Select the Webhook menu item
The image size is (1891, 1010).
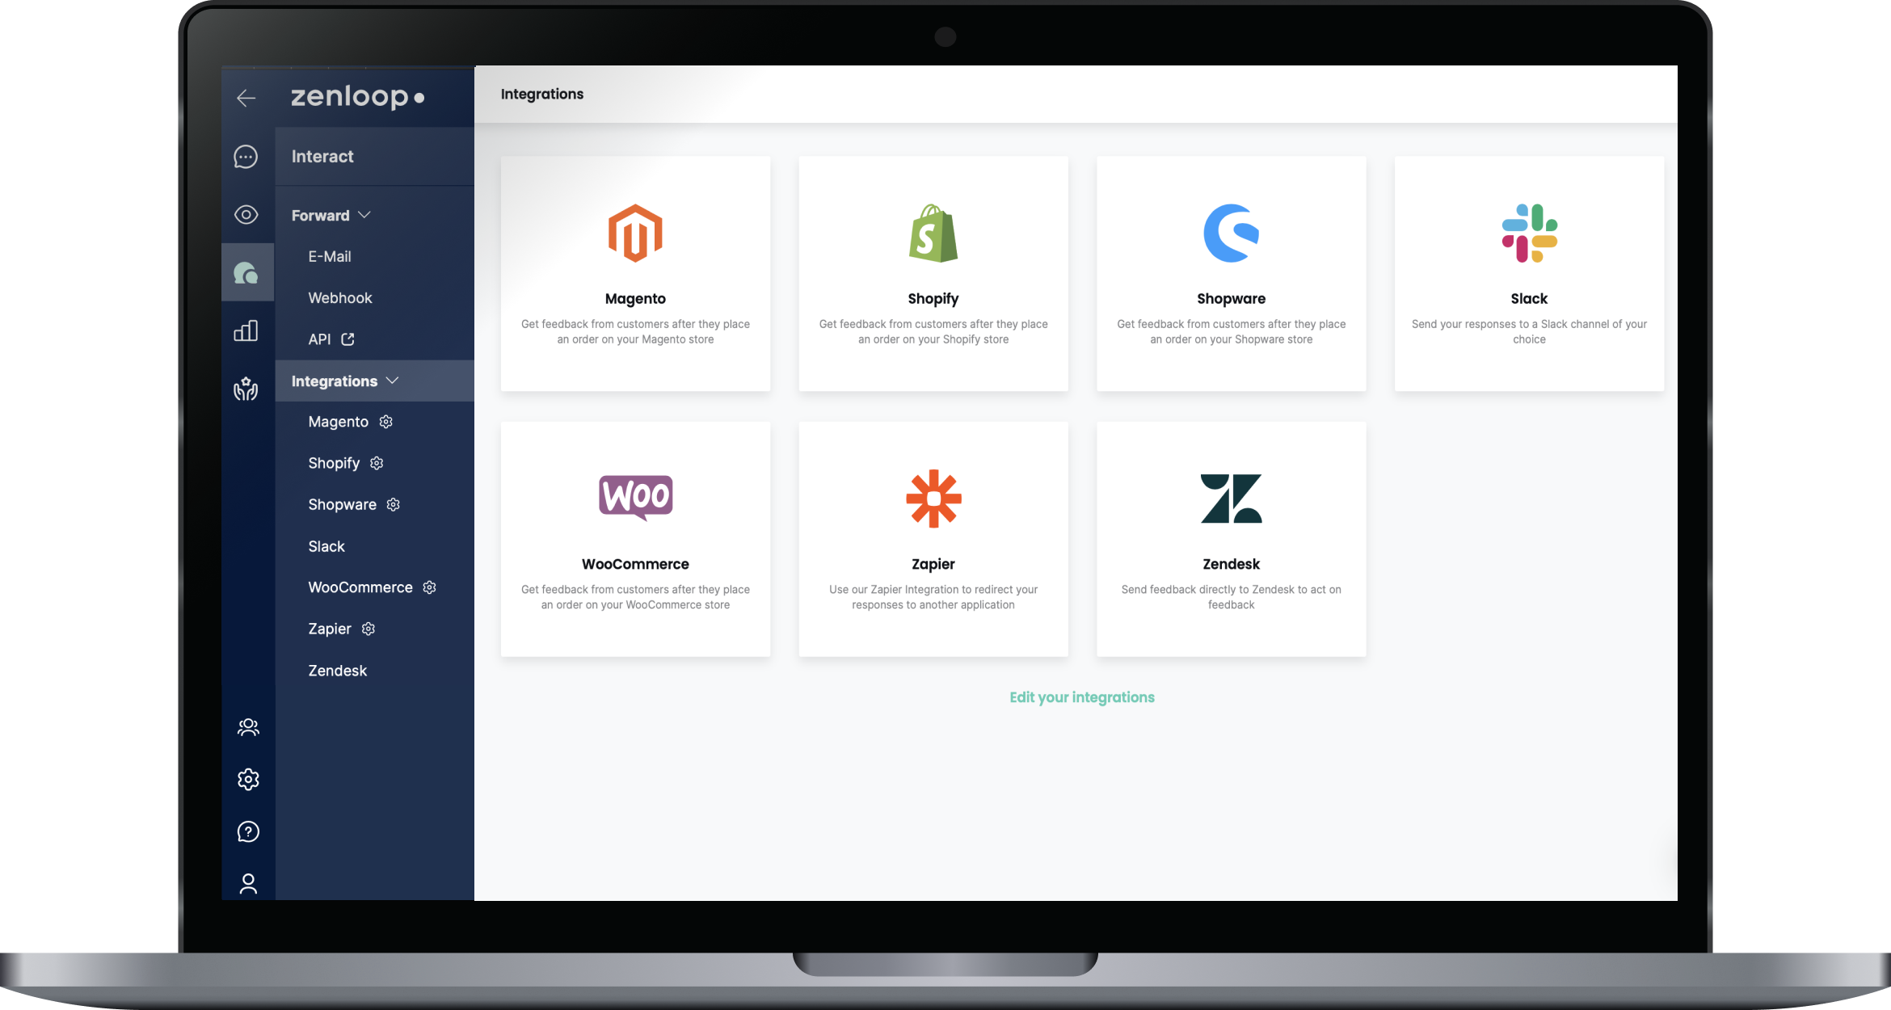click(340, 297)
